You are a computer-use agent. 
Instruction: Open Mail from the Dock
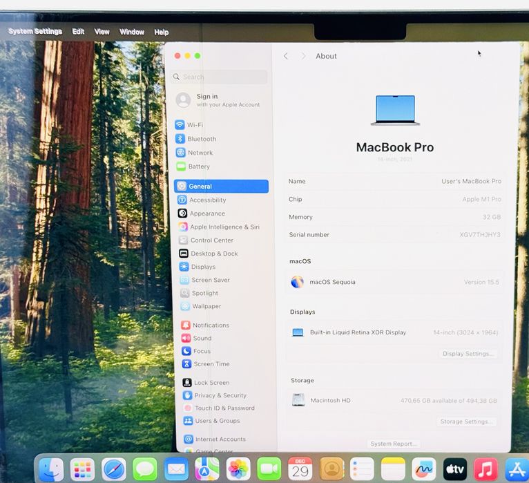[x=176, y=469]
